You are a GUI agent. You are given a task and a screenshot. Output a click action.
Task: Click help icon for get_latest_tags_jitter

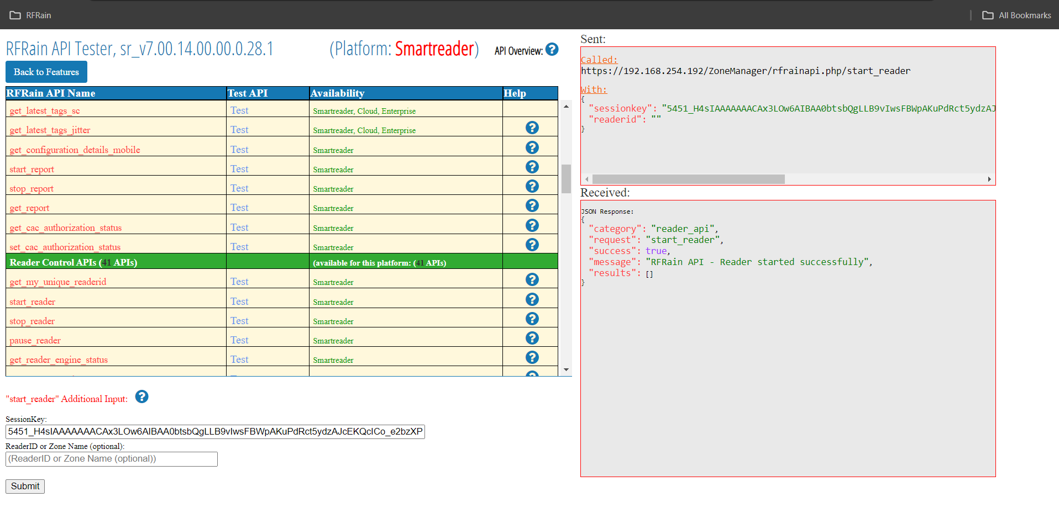[x=532, y=128]
